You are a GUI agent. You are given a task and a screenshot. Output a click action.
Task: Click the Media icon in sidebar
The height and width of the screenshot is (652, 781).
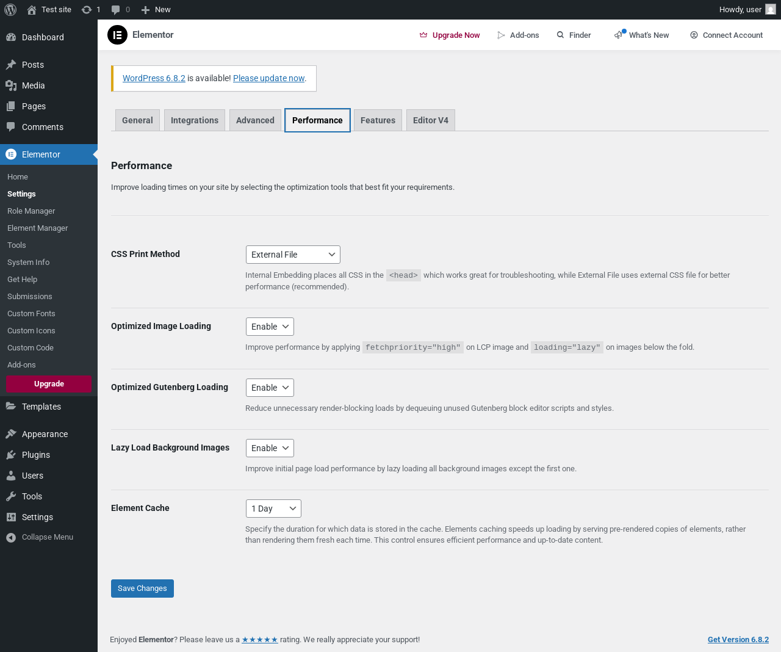pyautogui.click(x=11, y=85)
